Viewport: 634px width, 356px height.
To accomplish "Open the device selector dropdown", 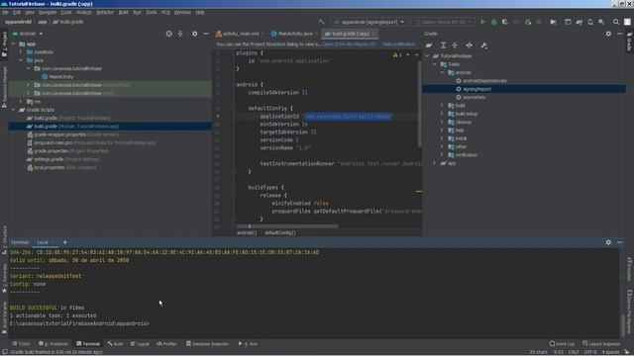I will pos(443,22).
